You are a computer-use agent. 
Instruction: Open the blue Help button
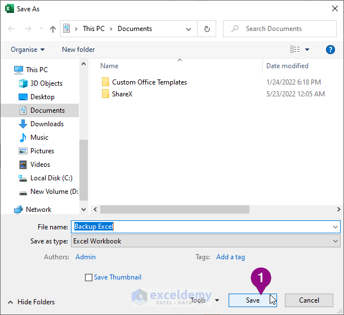[330, 50]
